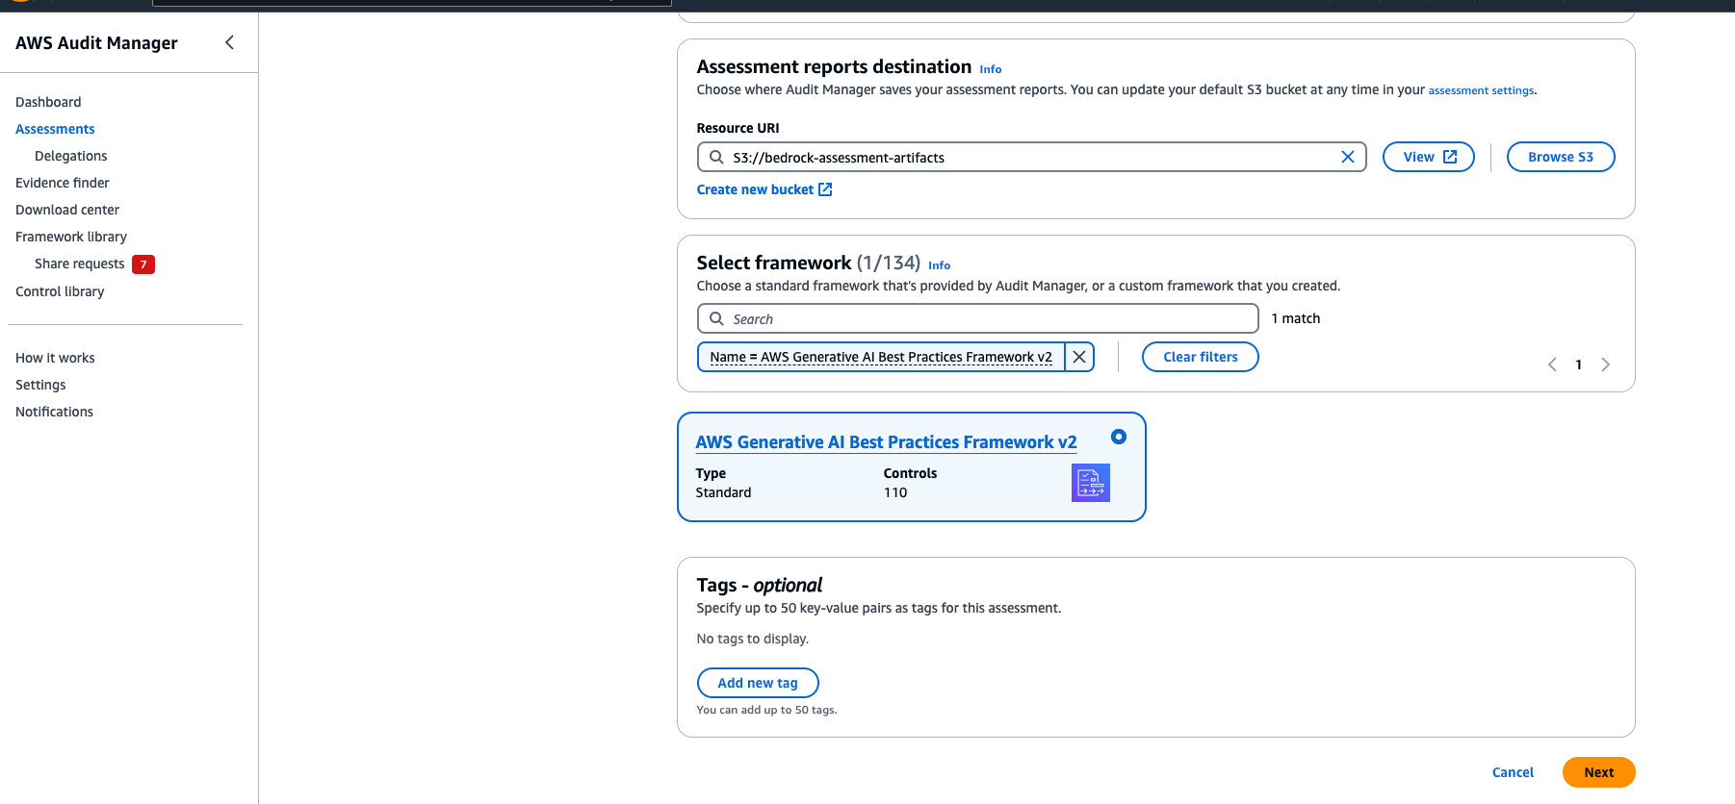The image size is (1735, 804).
Task: Open Delegations under Assessments
Action: (x=71, y=156)
